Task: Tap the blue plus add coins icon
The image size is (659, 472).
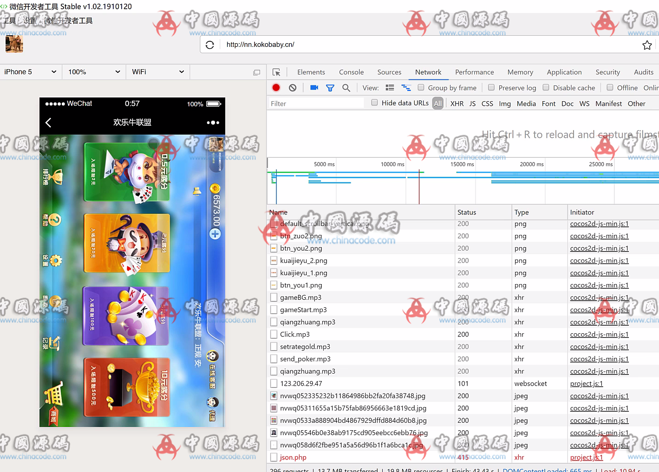Action: (215, 234)
